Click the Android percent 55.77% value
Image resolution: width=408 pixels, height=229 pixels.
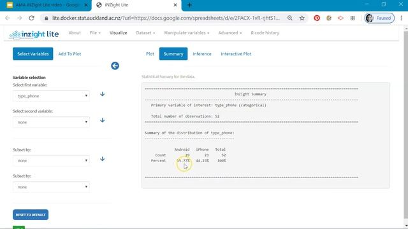(x=183, y=160)
